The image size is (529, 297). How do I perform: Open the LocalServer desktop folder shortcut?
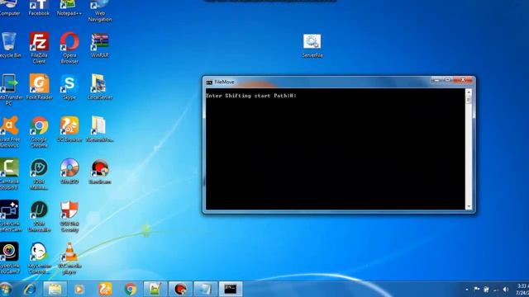pos(100,87)
